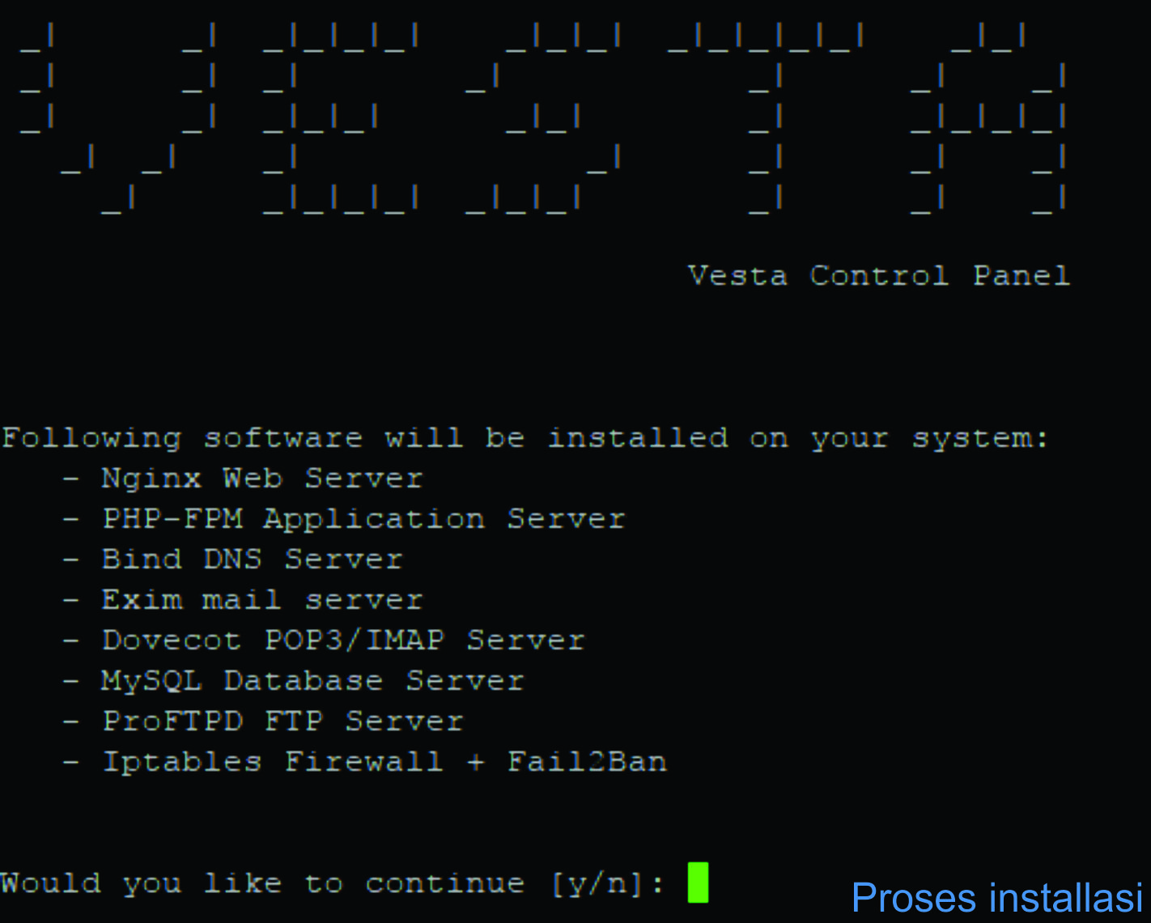1151x923 pixels.
Task: Click the 'PHP-FPM Application Server' line
Action: tap(364, 519)
